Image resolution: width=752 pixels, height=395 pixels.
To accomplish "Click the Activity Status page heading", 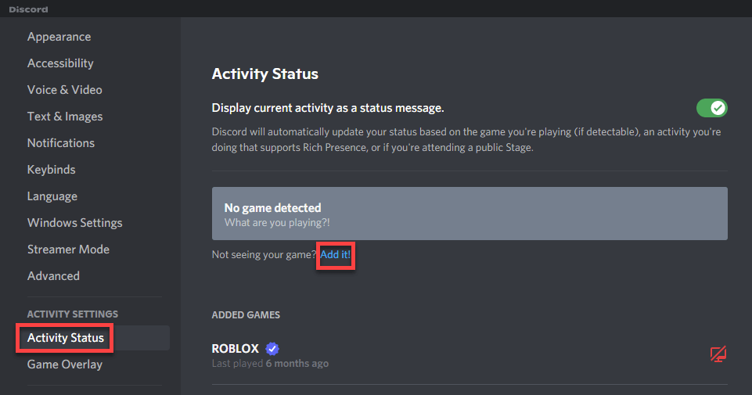I will point(265,74).
